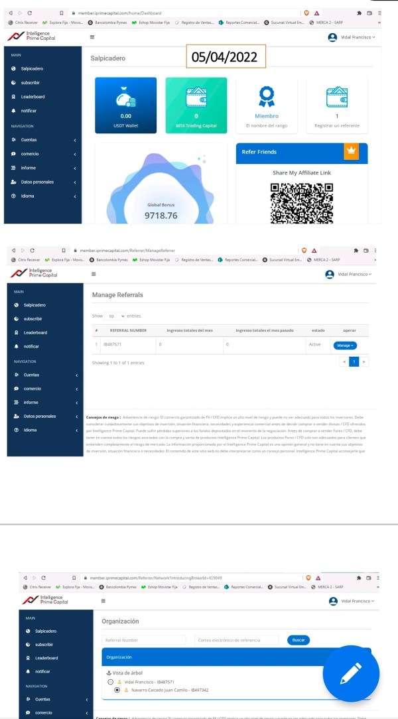The width and height of the screenshot is (398, 719).
Task: Open Bancolombia Pymes bookmark in Manage Referrals window
Action: 108,259
